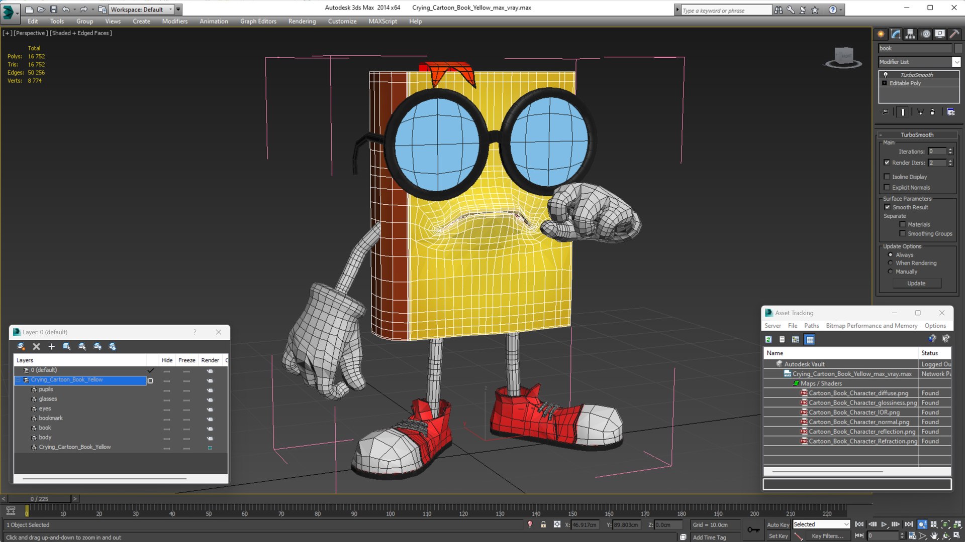Collapse the Crying_Cartoon_Book_Yellow layer tree
Image resolution: width=965 pixels, height=542 pixels.
point(18,380)
